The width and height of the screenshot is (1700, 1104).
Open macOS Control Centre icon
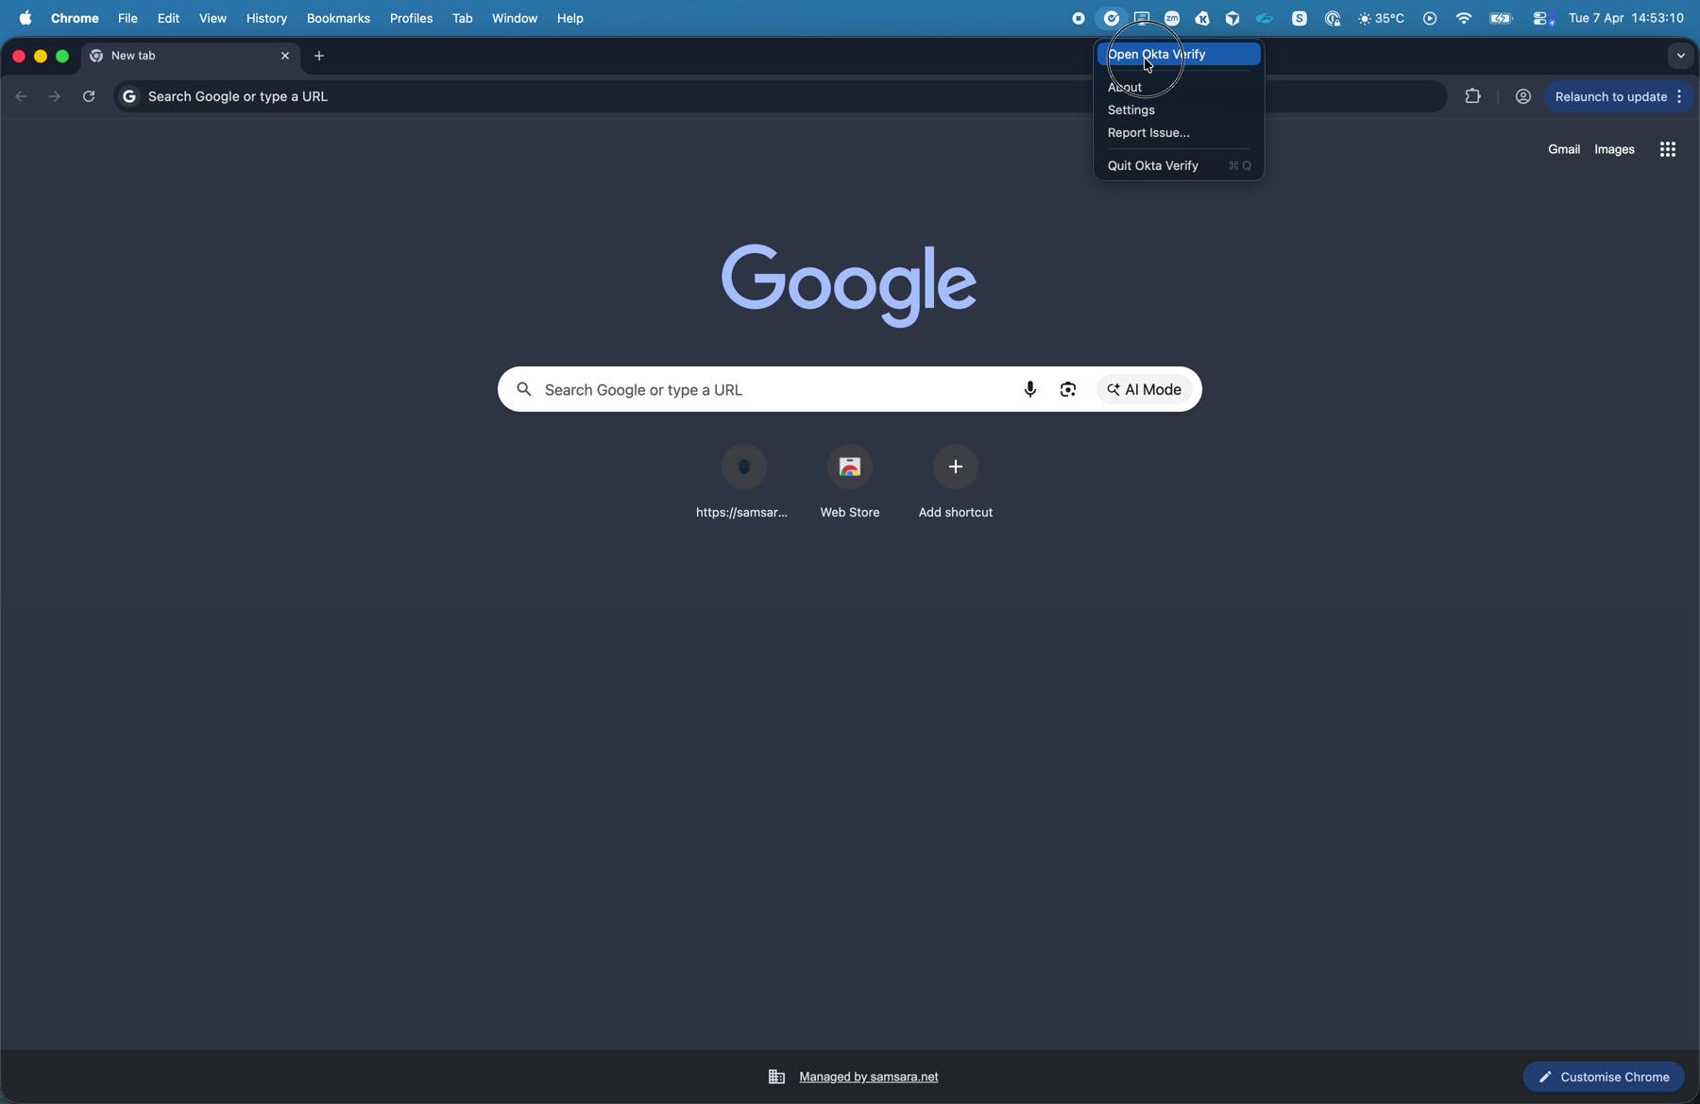(1542, 19)
